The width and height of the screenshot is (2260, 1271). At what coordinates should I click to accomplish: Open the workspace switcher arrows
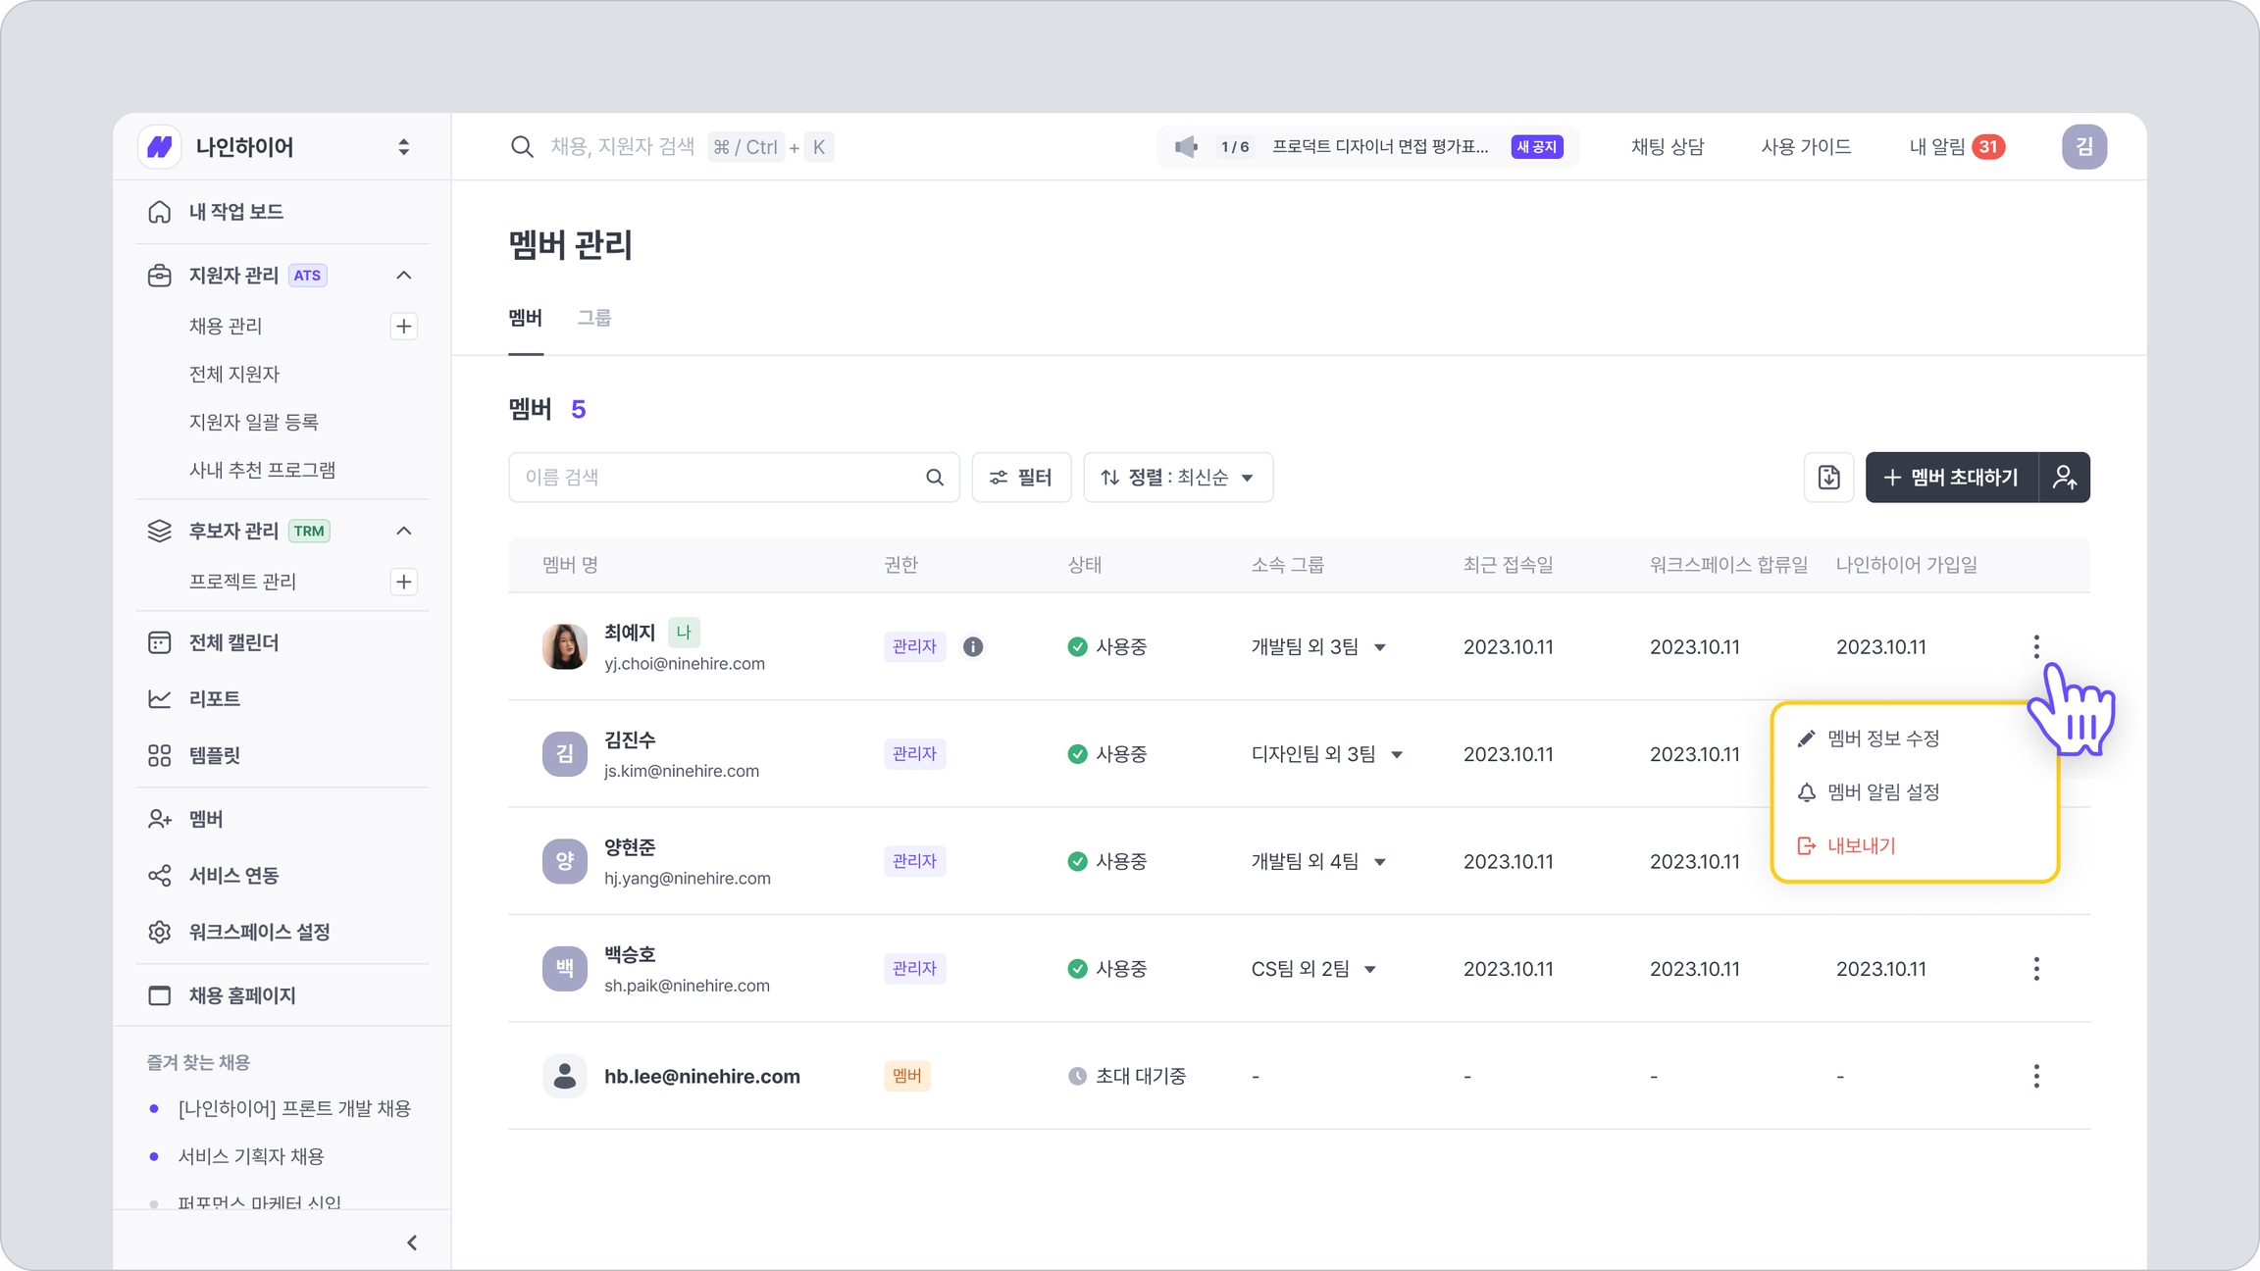pos(403,147)
